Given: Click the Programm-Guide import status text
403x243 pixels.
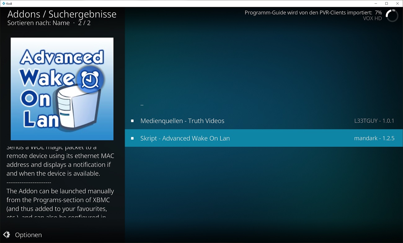Looking at the screenshot, I should [x=313, y=13].
